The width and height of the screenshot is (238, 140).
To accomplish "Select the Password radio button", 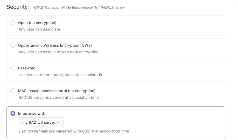I will coord(13,68).
